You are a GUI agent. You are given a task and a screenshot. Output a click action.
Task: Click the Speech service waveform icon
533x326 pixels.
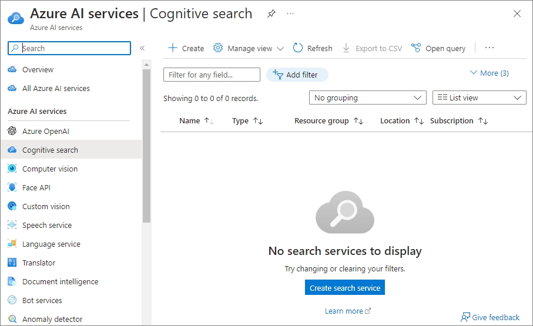coord(12,225)
